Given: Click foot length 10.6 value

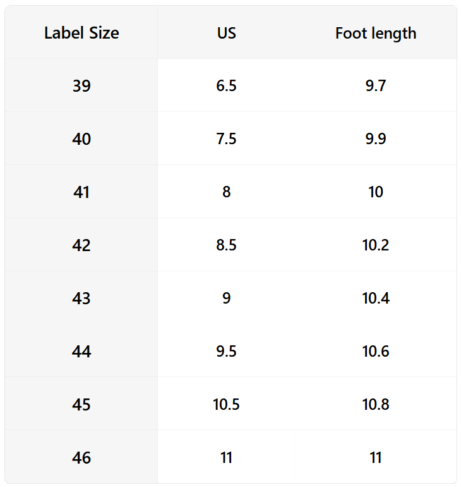Looking at the screenshot, I should (376, 351).
